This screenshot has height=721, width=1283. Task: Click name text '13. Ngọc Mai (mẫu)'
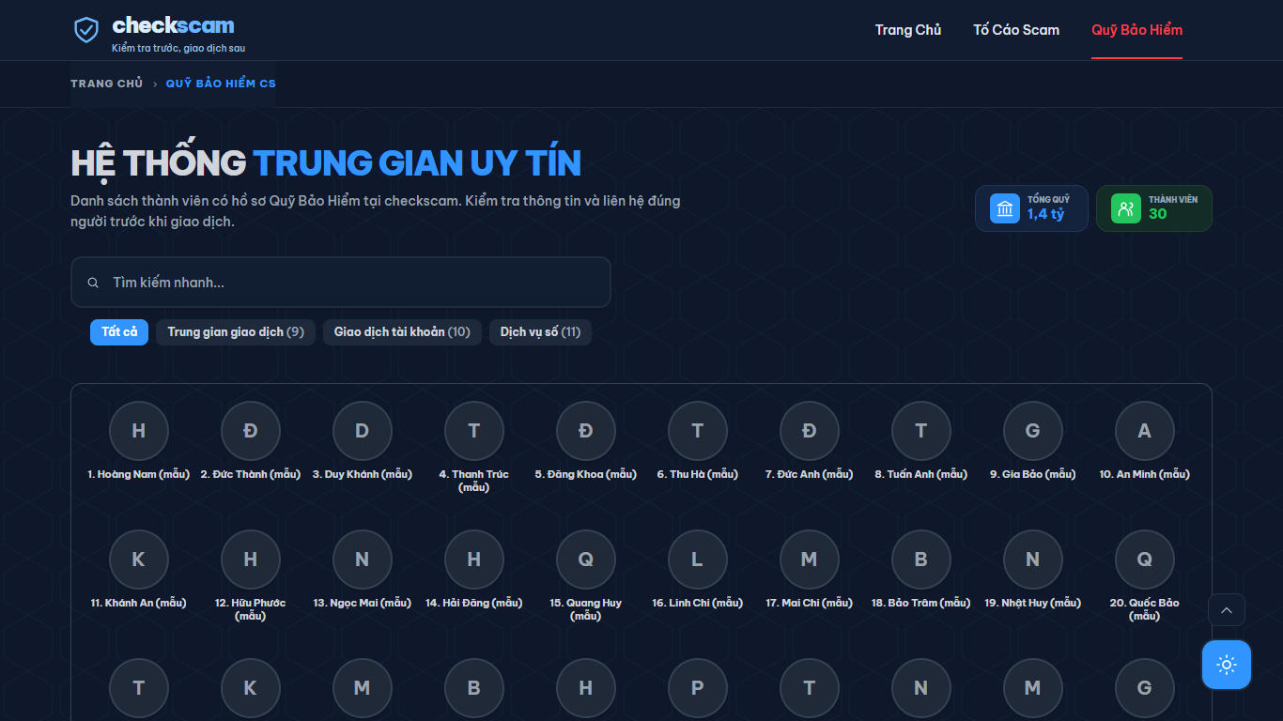point(362,603)
